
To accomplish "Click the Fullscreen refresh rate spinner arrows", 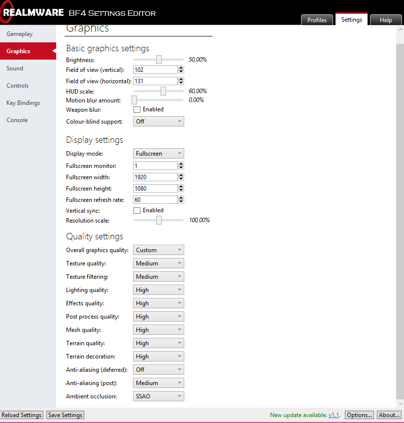I will tap(181, 199).
